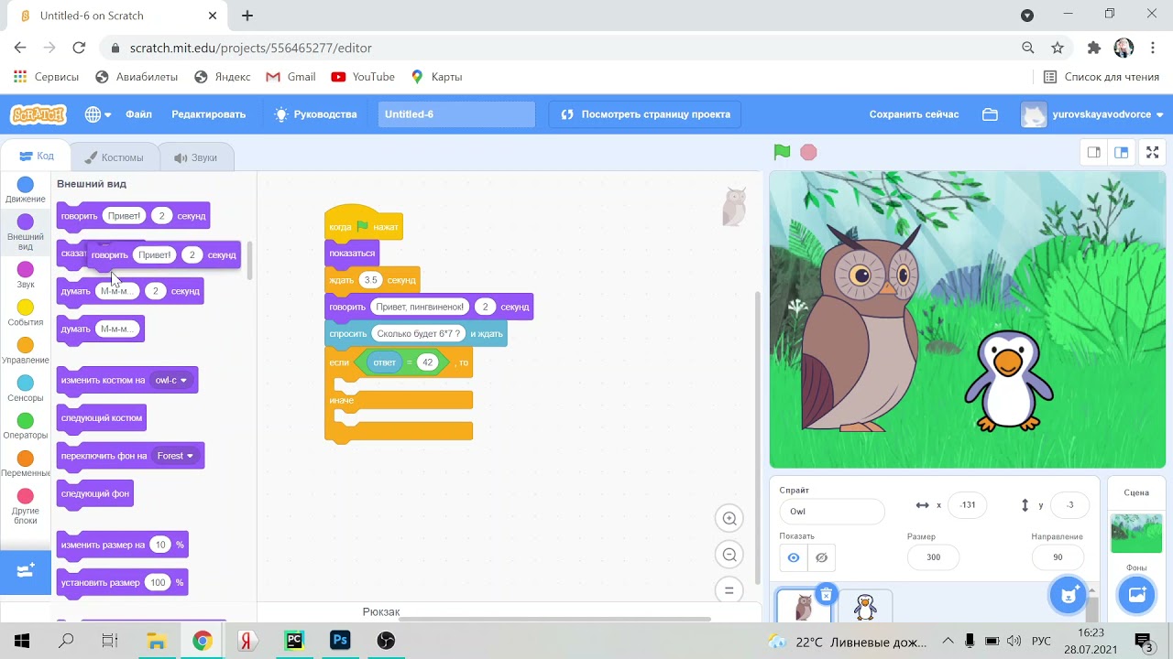
Task: Open yurovskayavodvorce account menu
Action: 1092,114
